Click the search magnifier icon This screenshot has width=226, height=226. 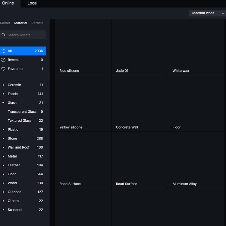[x=4, y=35]
